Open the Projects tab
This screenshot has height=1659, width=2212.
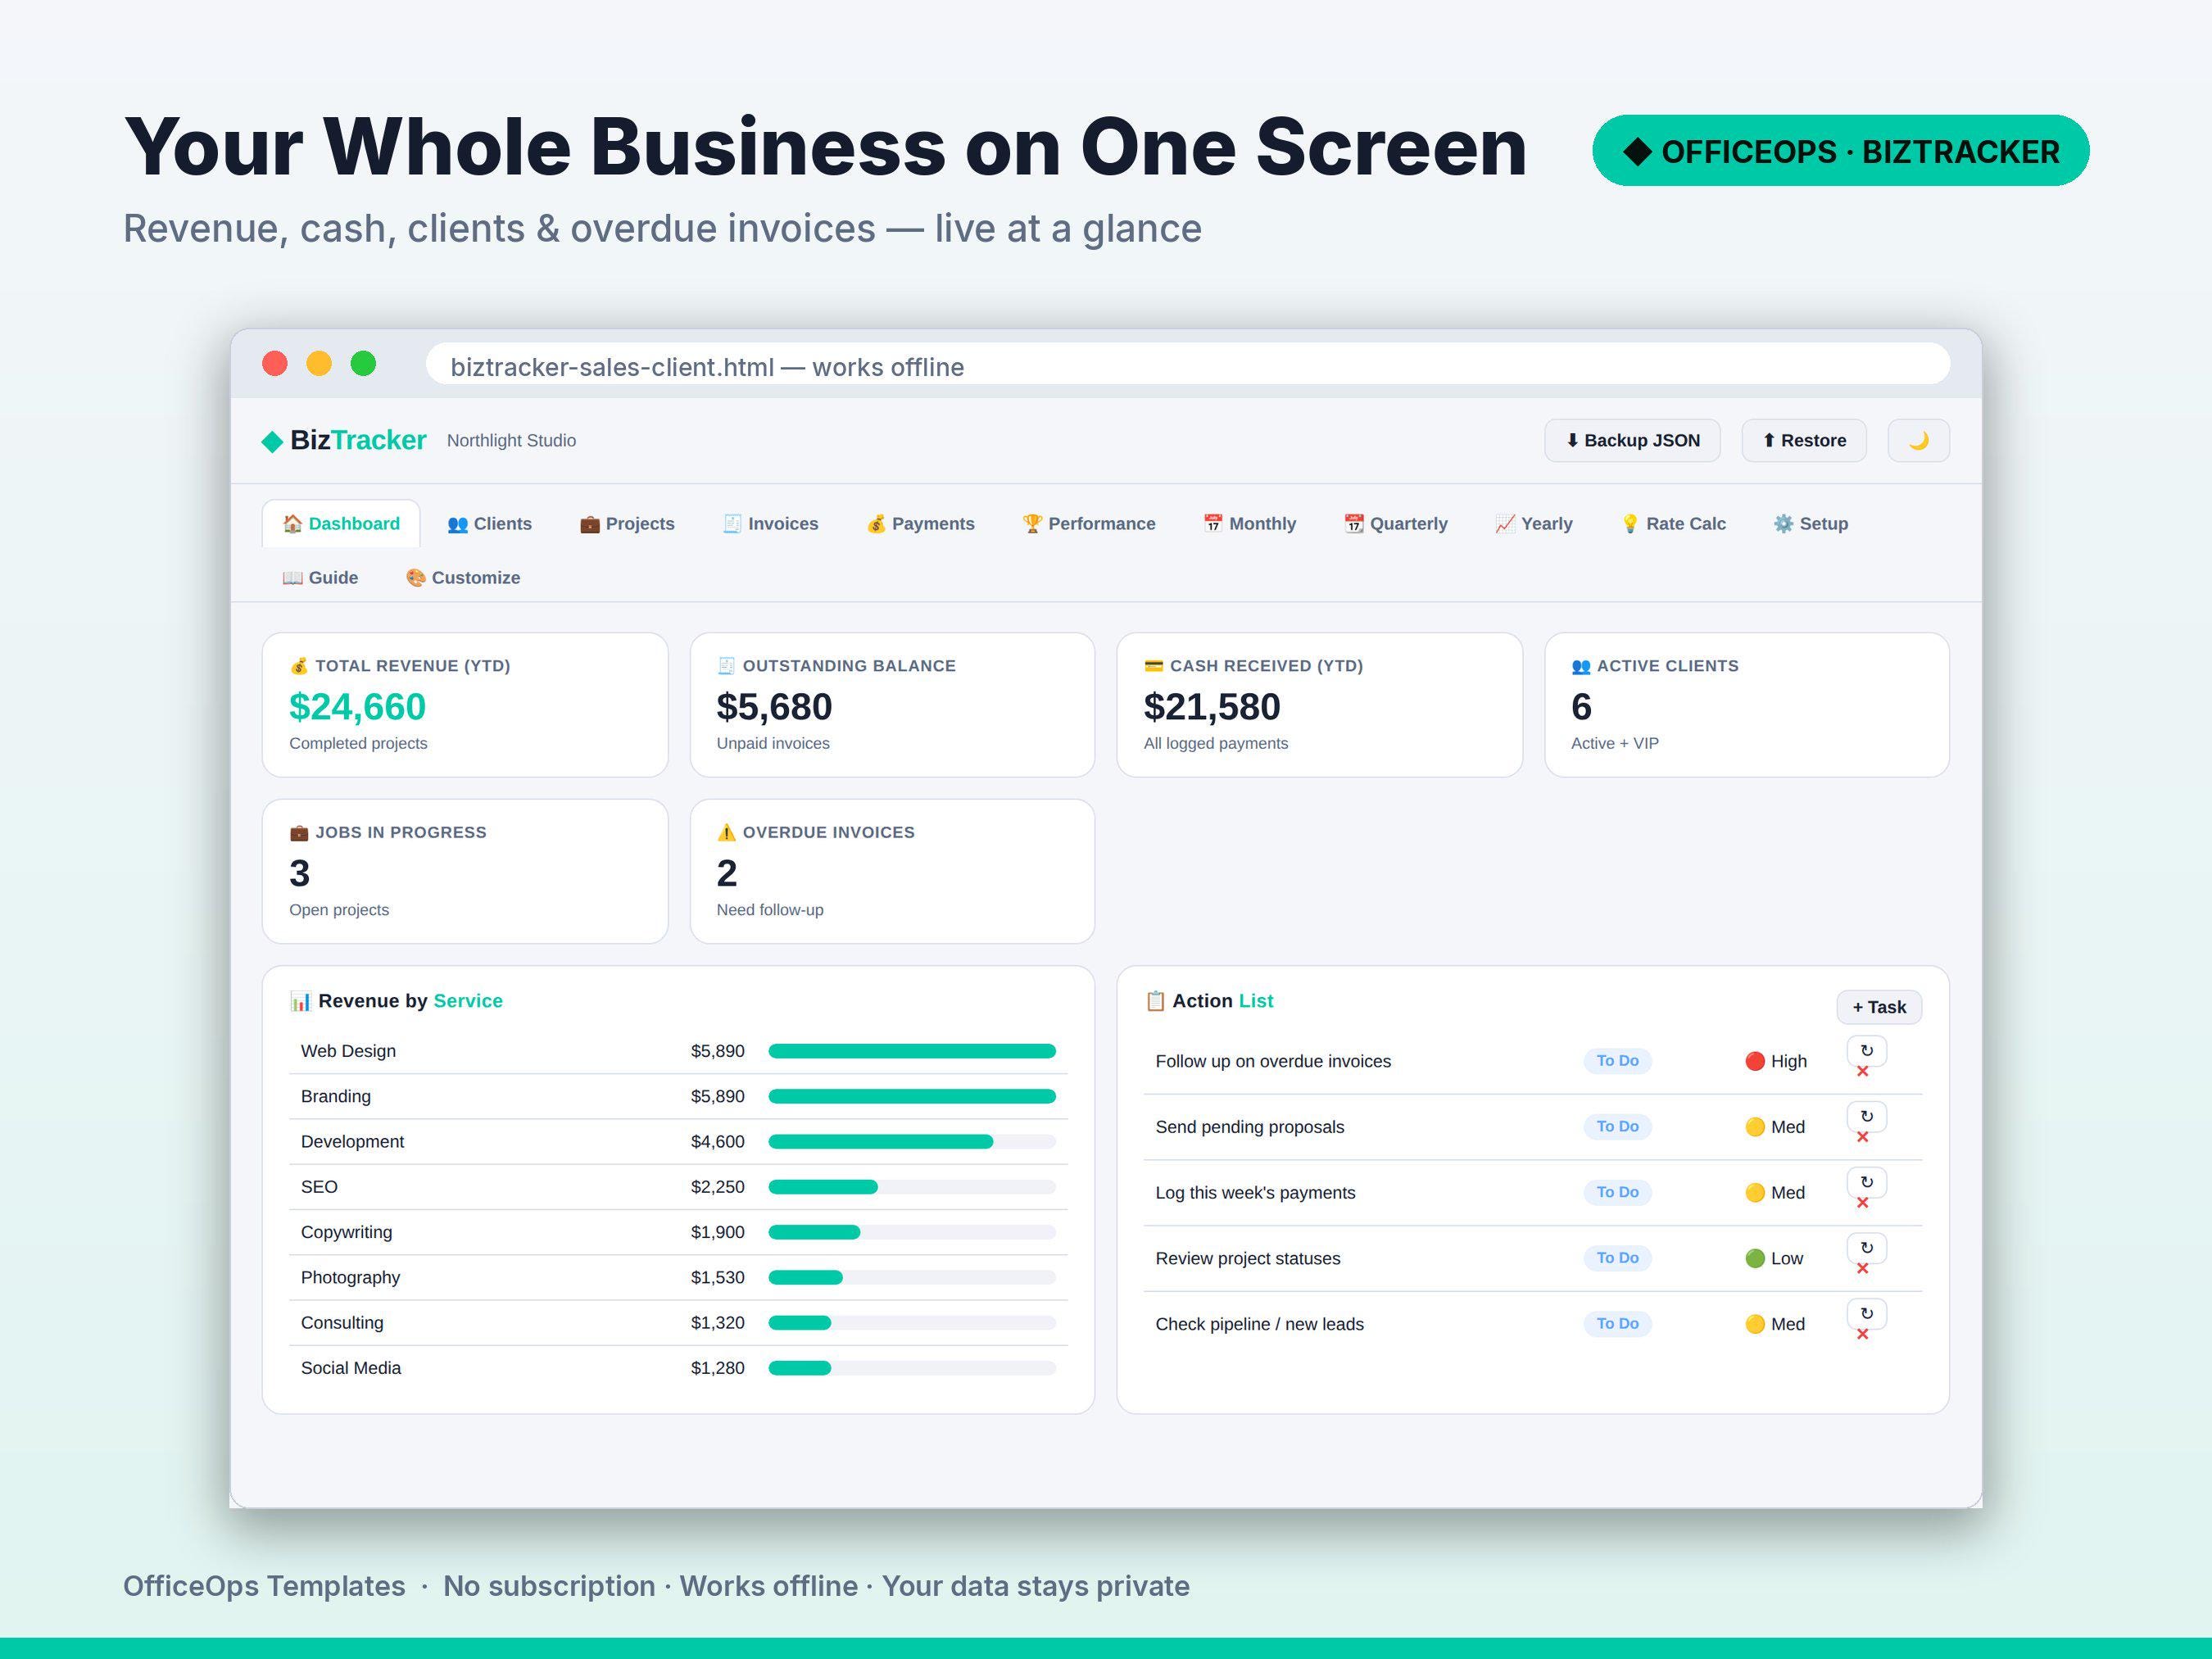[x=627, y=523]
